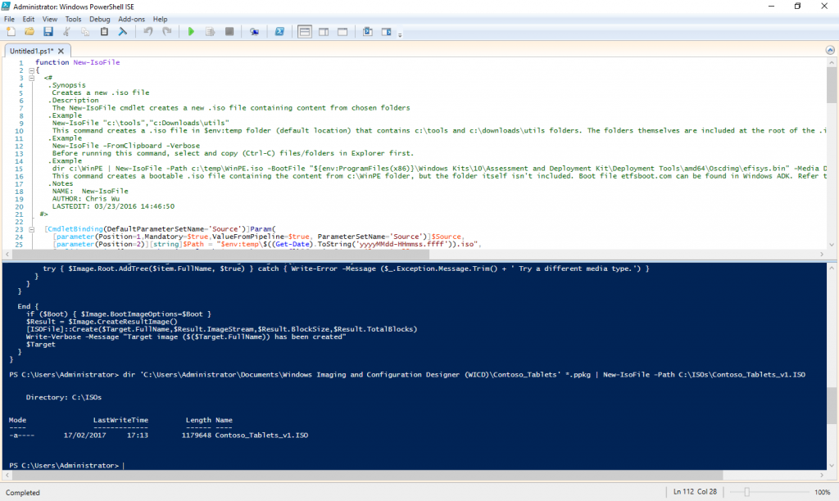Click the Undo arrow icon
Screen dimensions: 839x501
point(148,32)
